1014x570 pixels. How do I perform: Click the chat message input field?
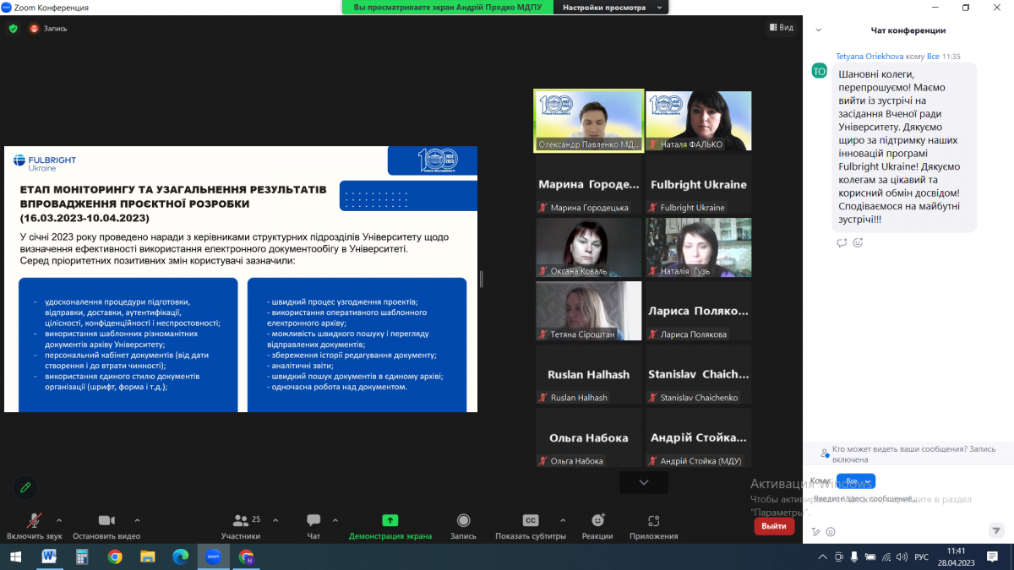click(896, 500)
